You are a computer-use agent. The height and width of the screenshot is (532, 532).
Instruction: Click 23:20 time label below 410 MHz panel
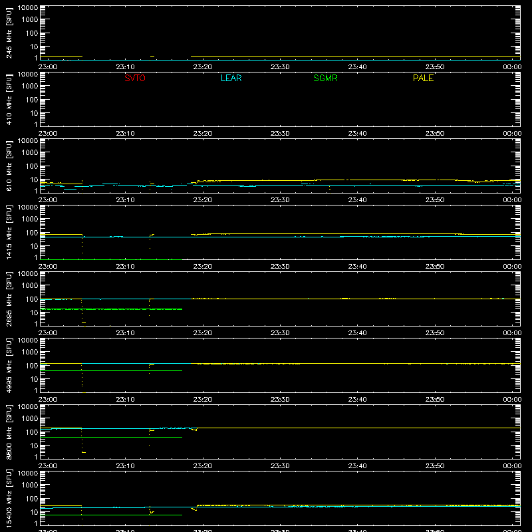tap(203, 134)
